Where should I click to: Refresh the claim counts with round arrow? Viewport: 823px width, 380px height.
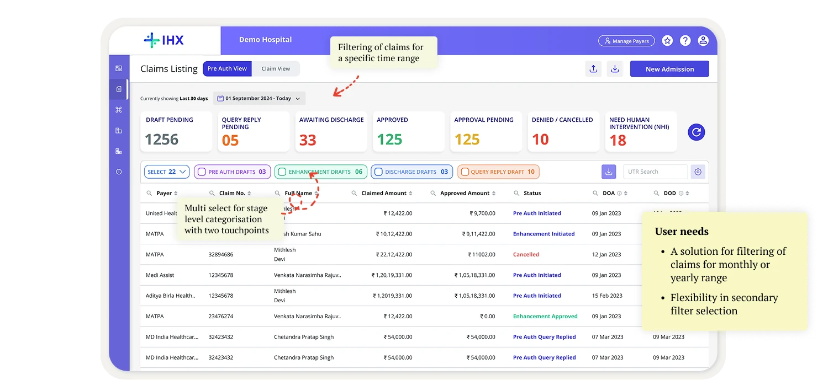point(697,132)
